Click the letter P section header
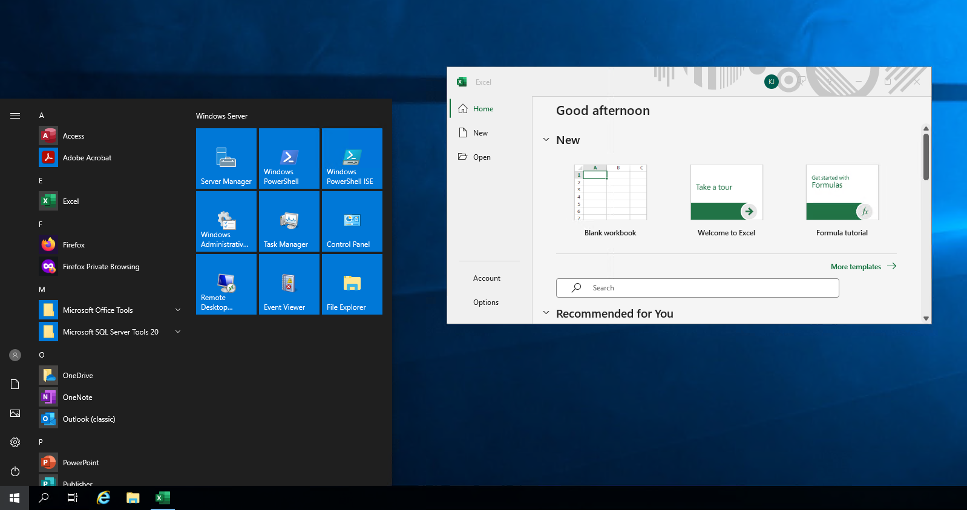967x510 pixels. point(41,442)
